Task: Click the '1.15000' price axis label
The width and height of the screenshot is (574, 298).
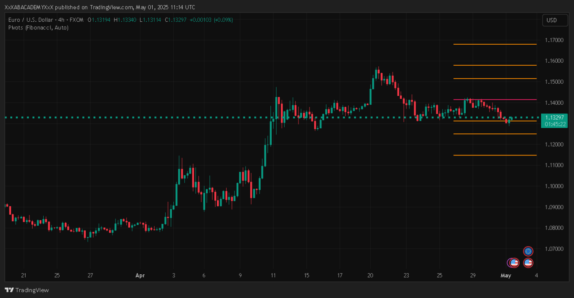Action: (554, 82)
